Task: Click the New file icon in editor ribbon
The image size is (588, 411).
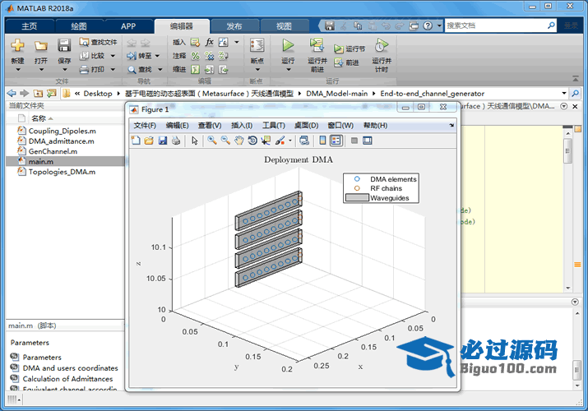Action: [17, 46]
